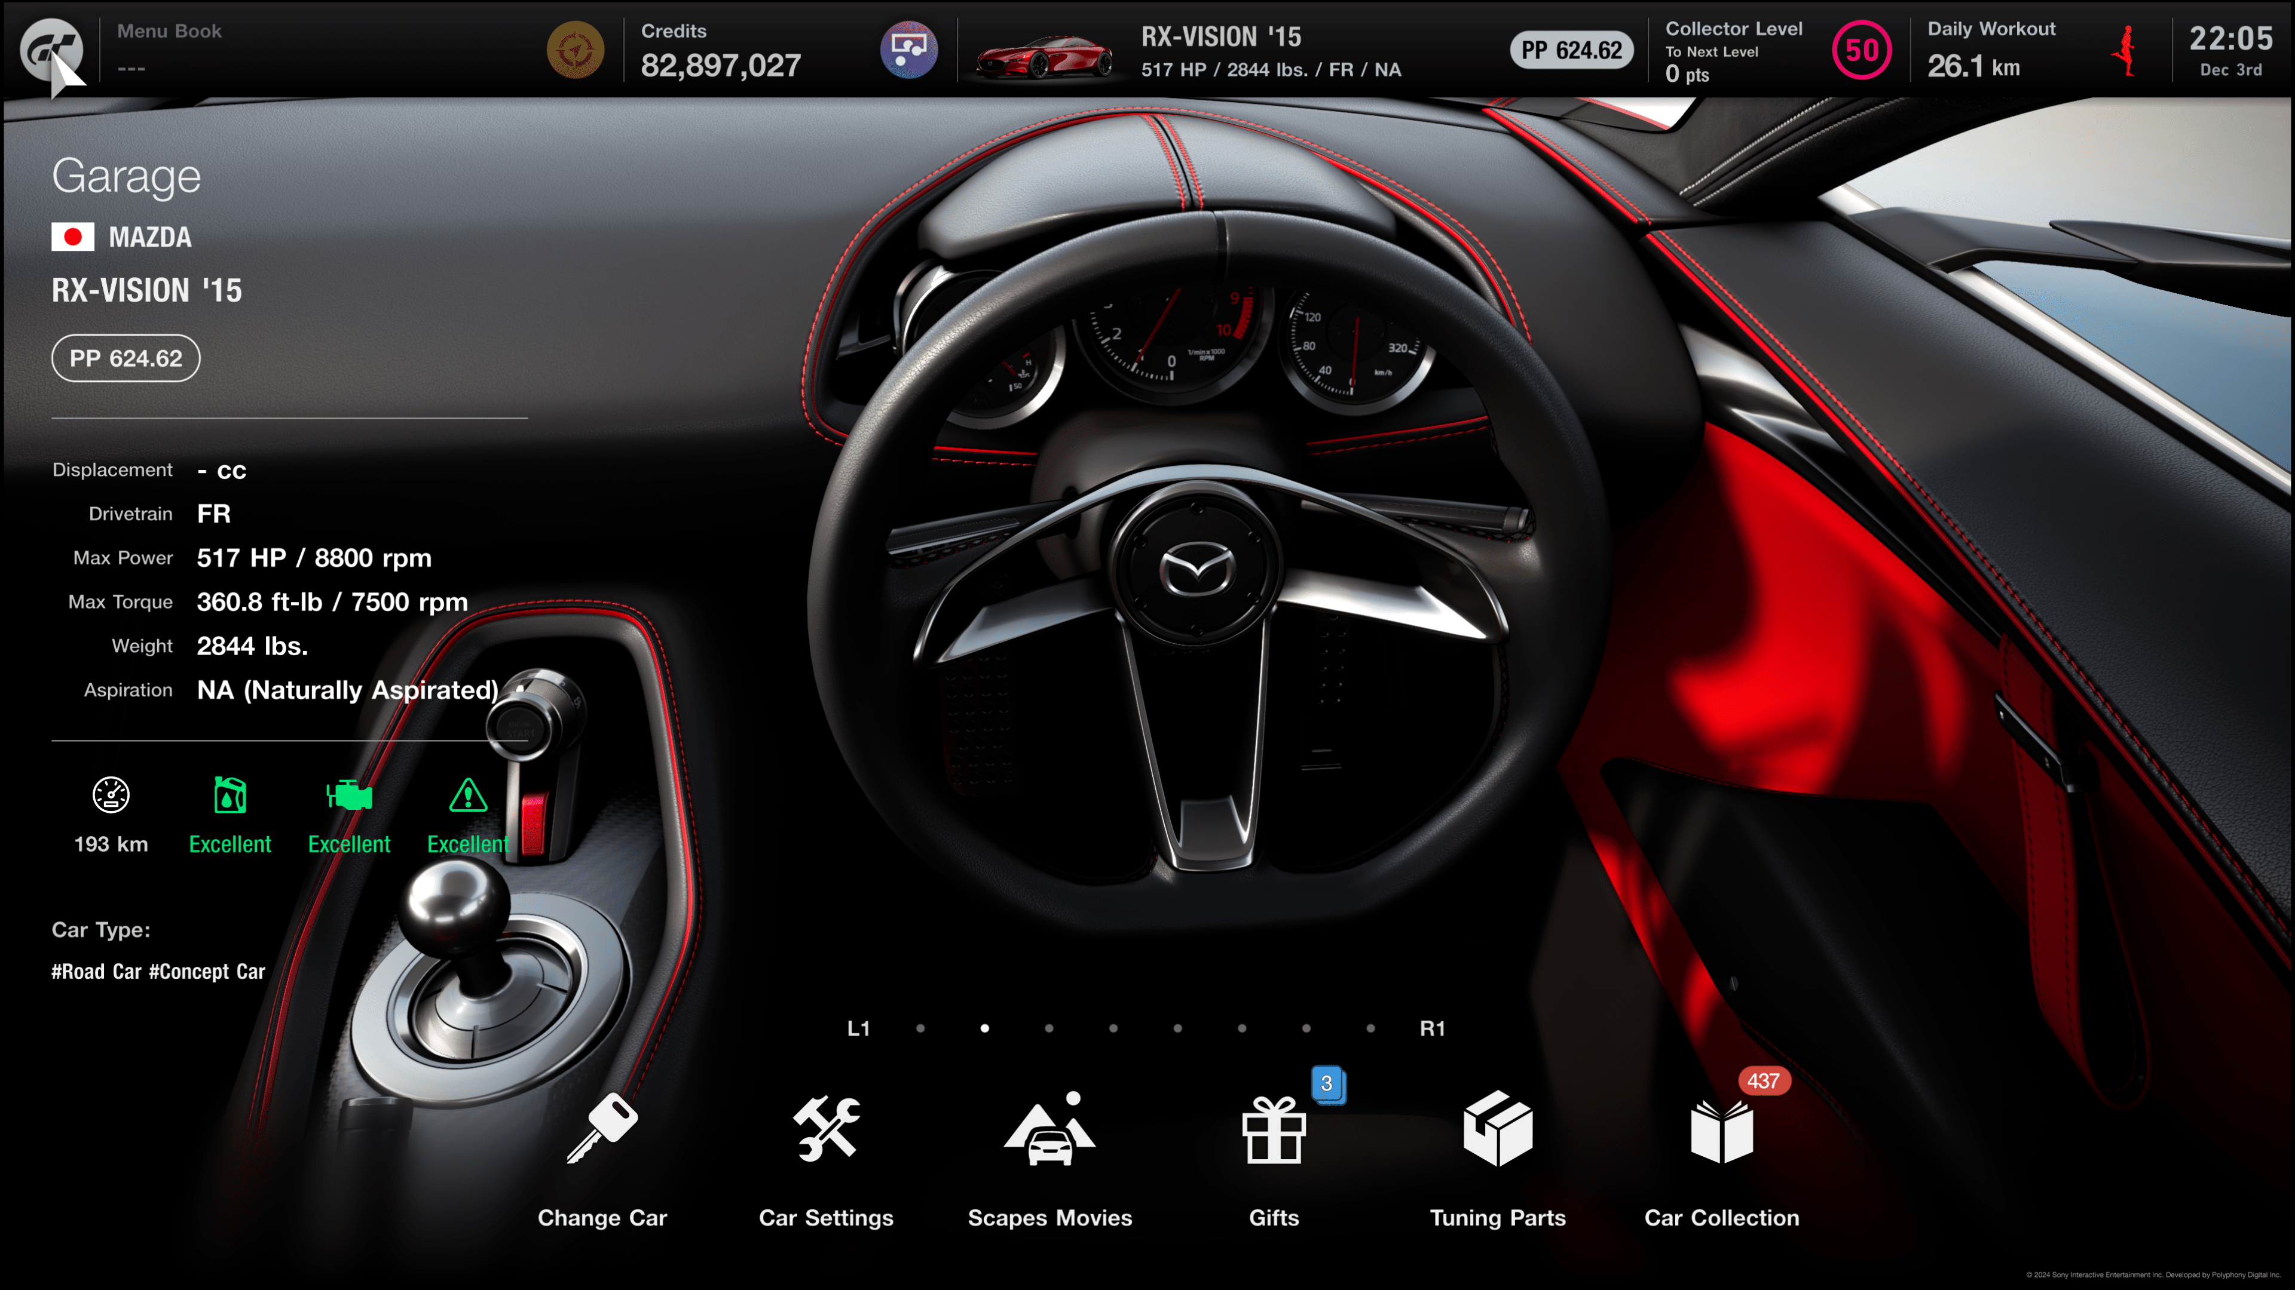Click the MAZDA manufacturer name

click(149, 237)
